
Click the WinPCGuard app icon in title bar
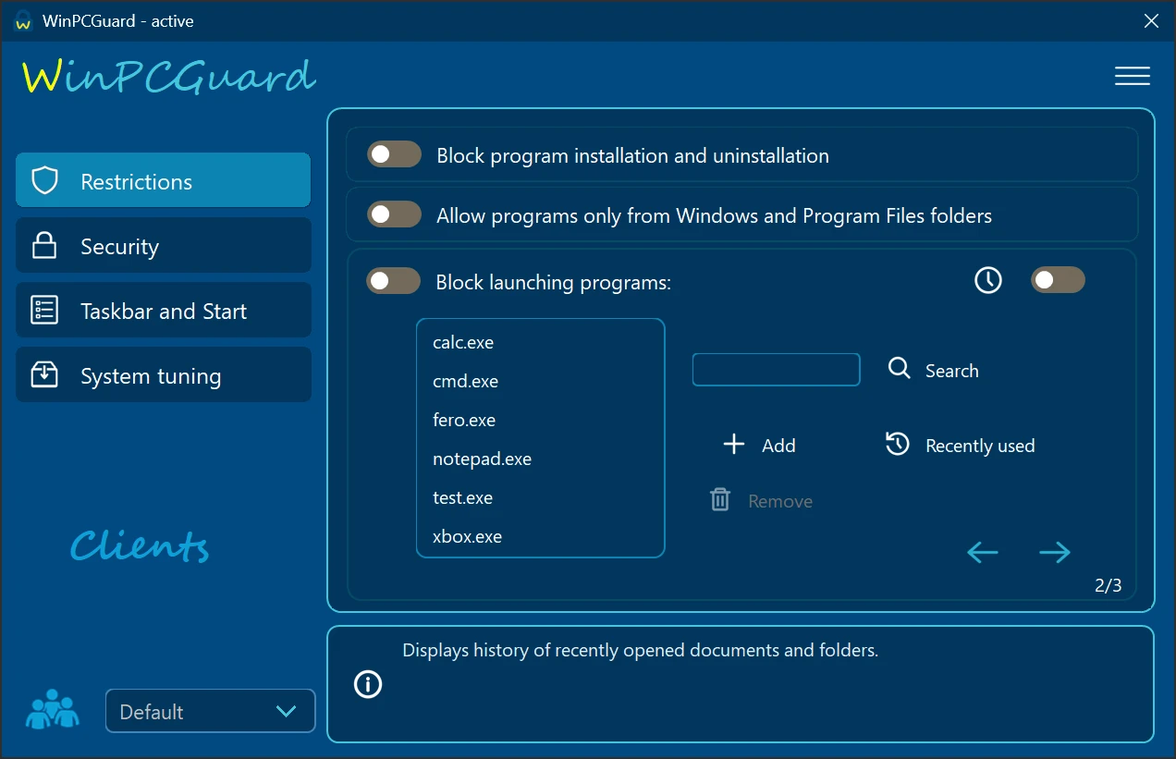[x=24, y=20]
